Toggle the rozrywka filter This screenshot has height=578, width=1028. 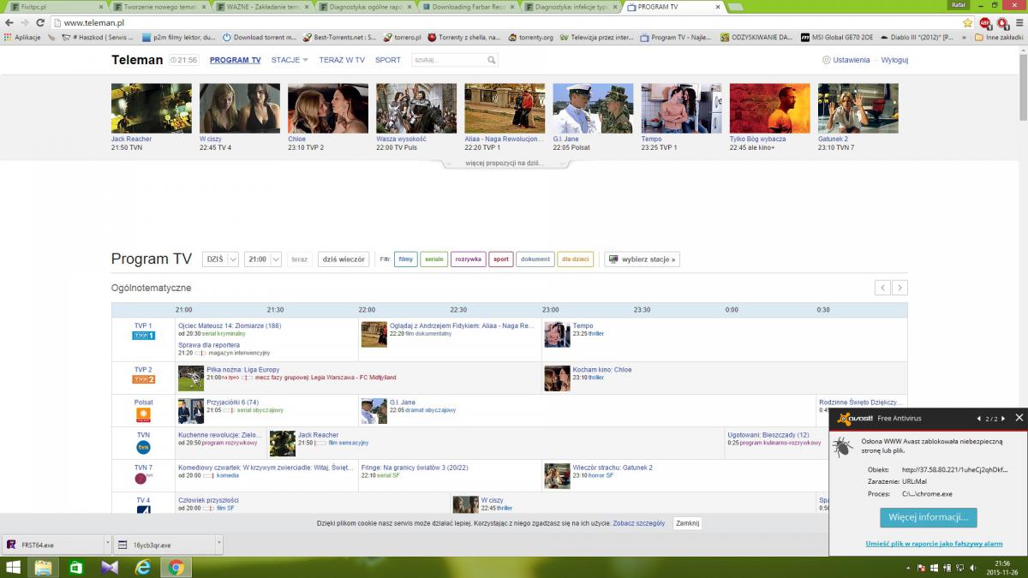click(x=468, y=259)
